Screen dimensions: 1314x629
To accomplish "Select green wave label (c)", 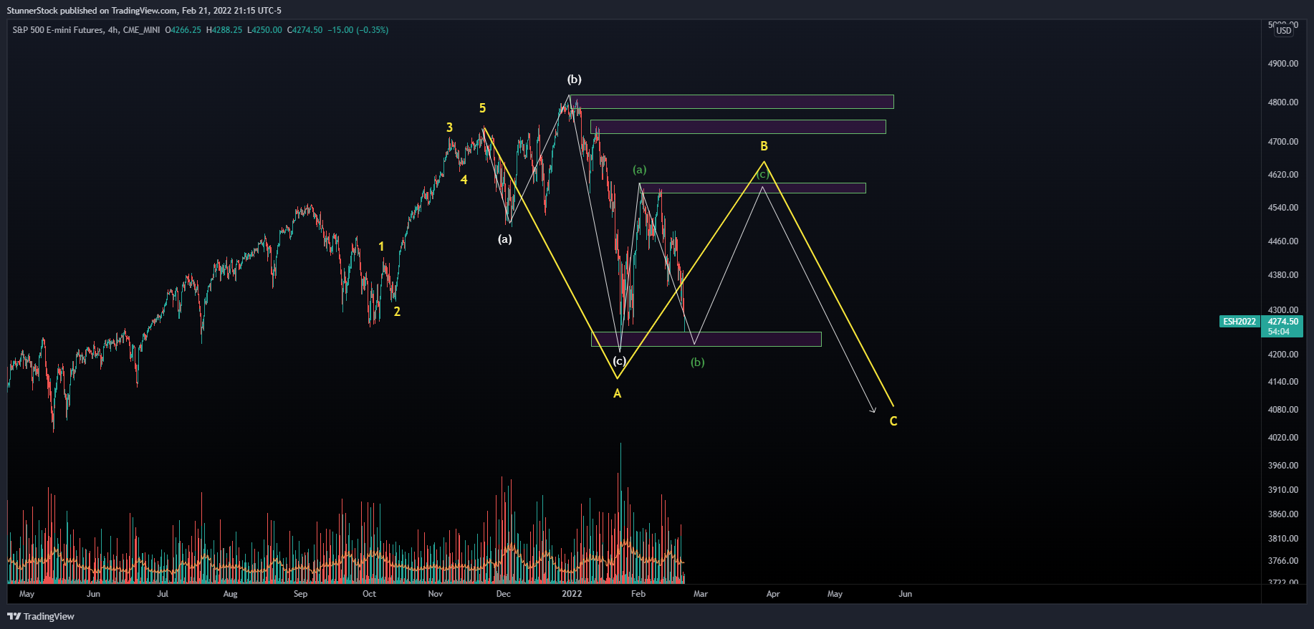I will click(x=763, y=174).
